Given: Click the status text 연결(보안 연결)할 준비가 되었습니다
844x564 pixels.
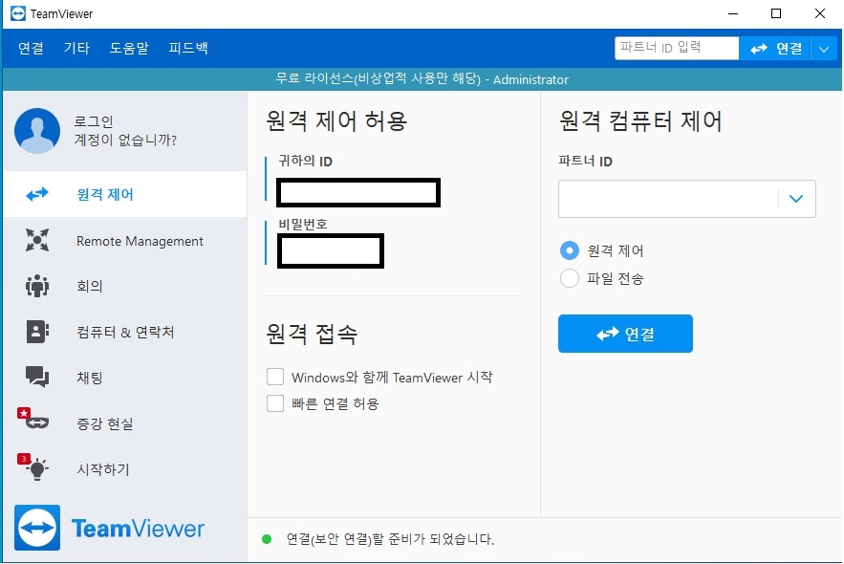Looking at the screenshot, I should click(x=390, y=539).
